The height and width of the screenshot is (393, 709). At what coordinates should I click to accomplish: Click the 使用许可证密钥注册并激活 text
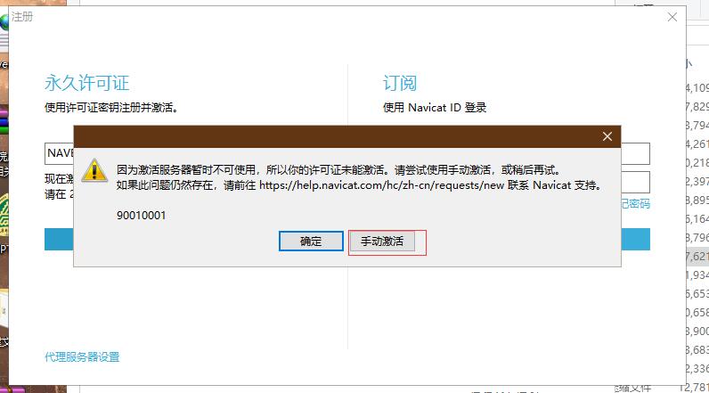tap(111, 108)
